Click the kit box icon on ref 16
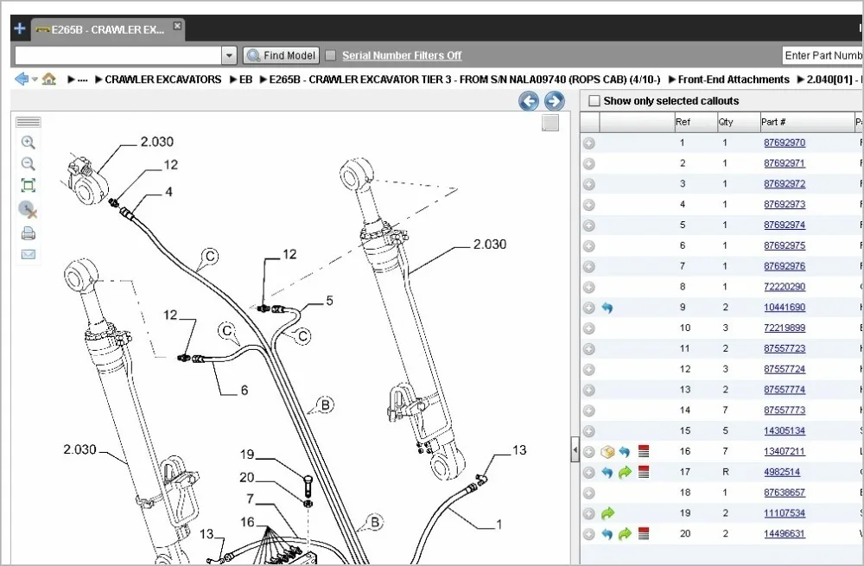 coord(607,451)
